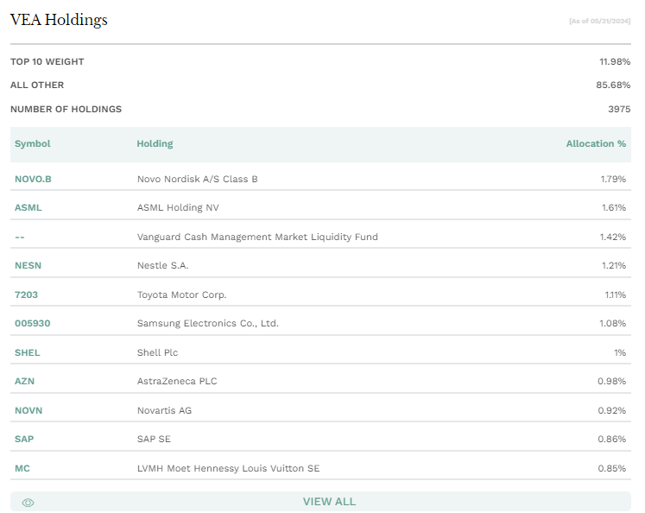645x513 pixels.
Task: Open the NOVO.B symbol link
Action: 33,179
